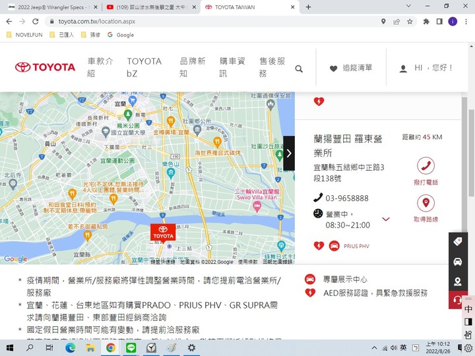Open Settings gear in the taskbar
Viewport: 475px width, 356px height.
pyautogui.click(x=191, y=348)
